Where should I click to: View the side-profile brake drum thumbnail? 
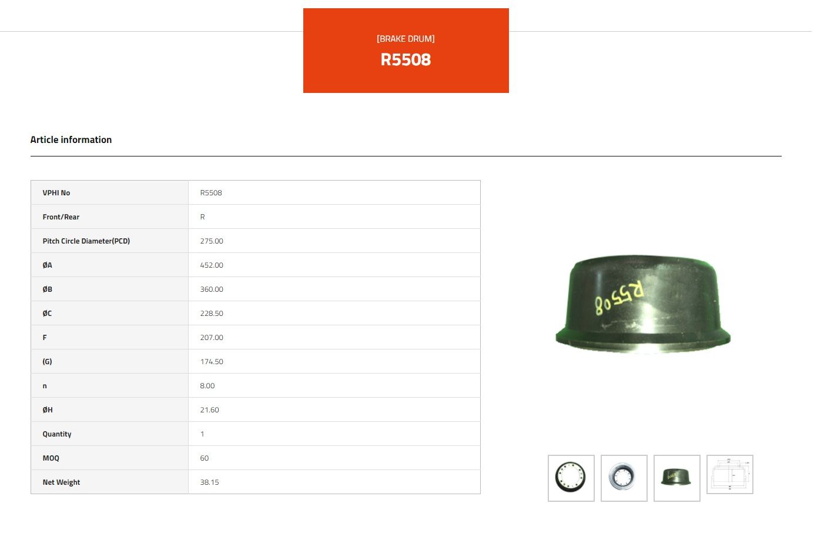point(676,478)
